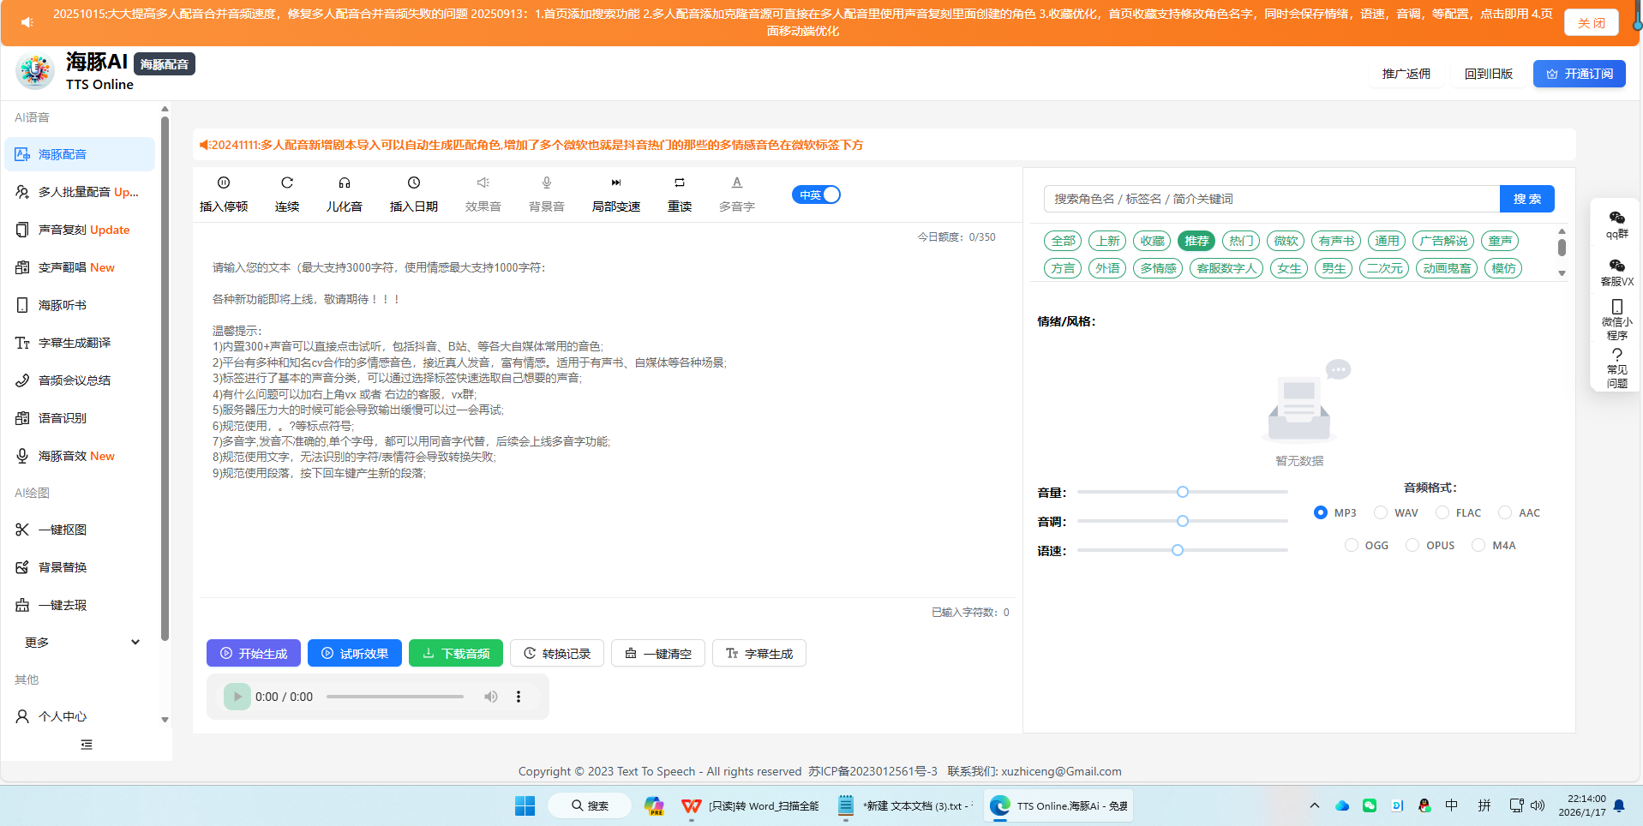Select the 有声书 category tag
This screenshot has height=826, width=1643.
pos(1334,241)
